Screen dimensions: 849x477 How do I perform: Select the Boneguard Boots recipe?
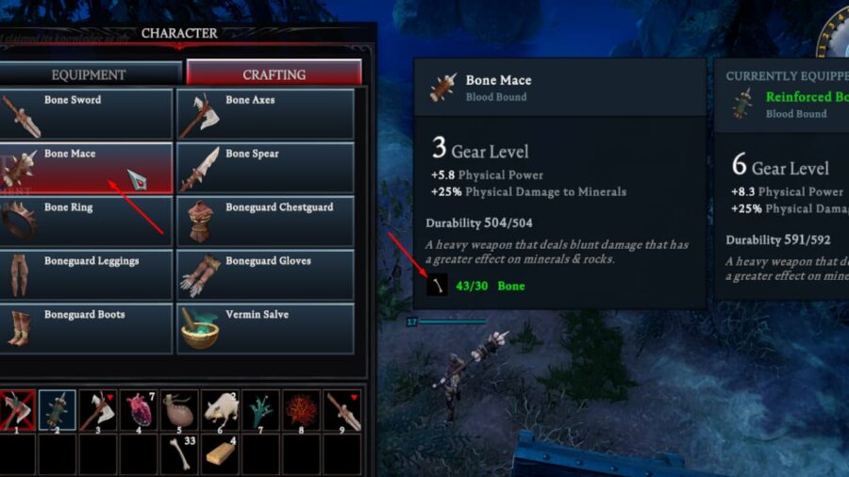(x=86, y=328)
